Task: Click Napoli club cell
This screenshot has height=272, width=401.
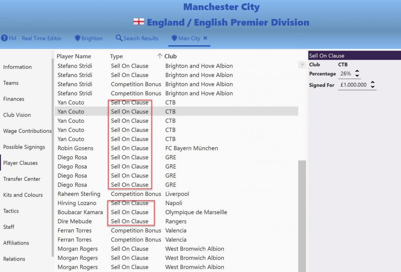Action: 174,203
